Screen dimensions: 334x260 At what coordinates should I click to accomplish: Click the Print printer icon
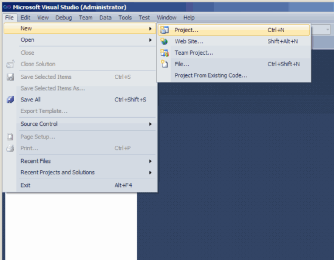(10, 148)
